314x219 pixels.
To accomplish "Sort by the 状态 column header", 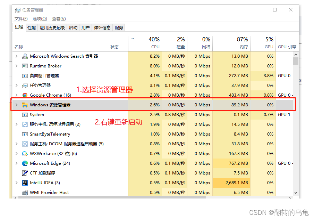I will 118,43.
